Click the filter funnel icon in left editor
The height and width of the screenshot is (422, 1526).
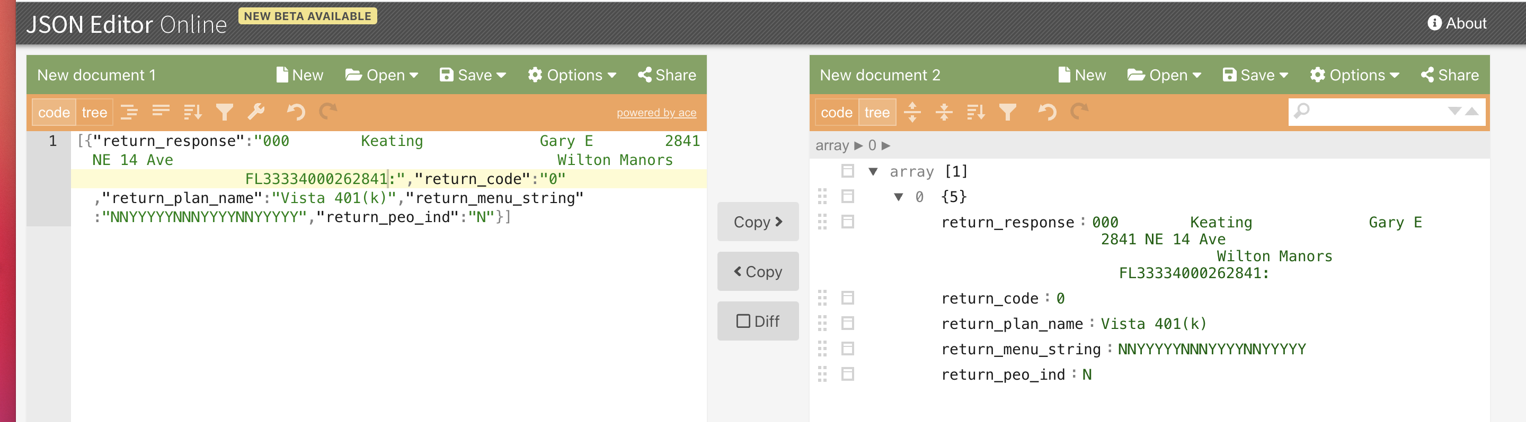coord(225,112)
